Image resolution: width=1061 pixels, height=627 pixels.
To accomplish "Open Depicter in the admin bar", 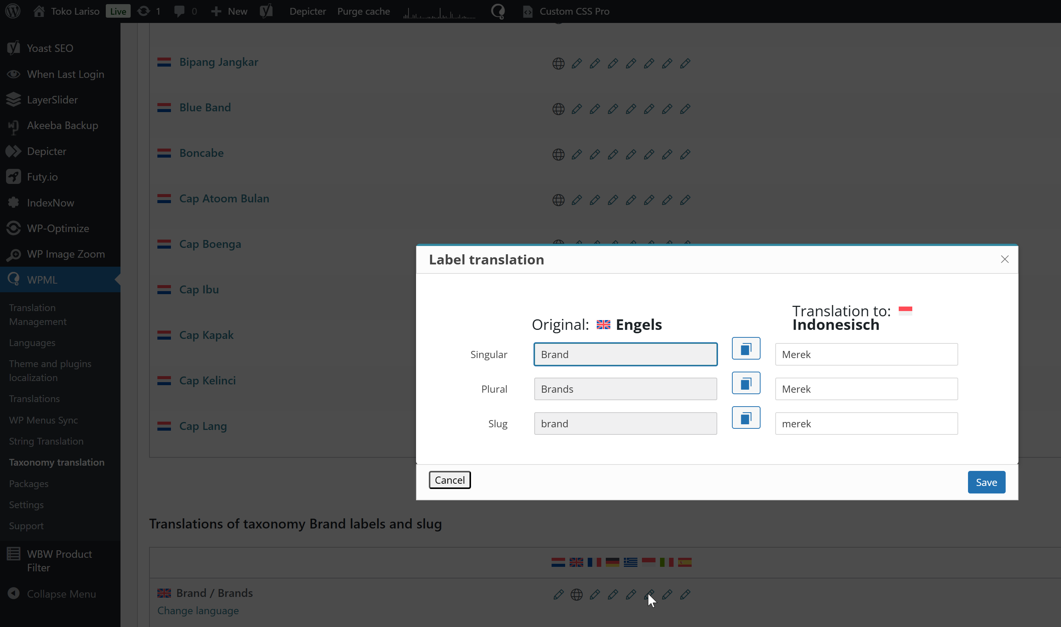I will point(308,11).
